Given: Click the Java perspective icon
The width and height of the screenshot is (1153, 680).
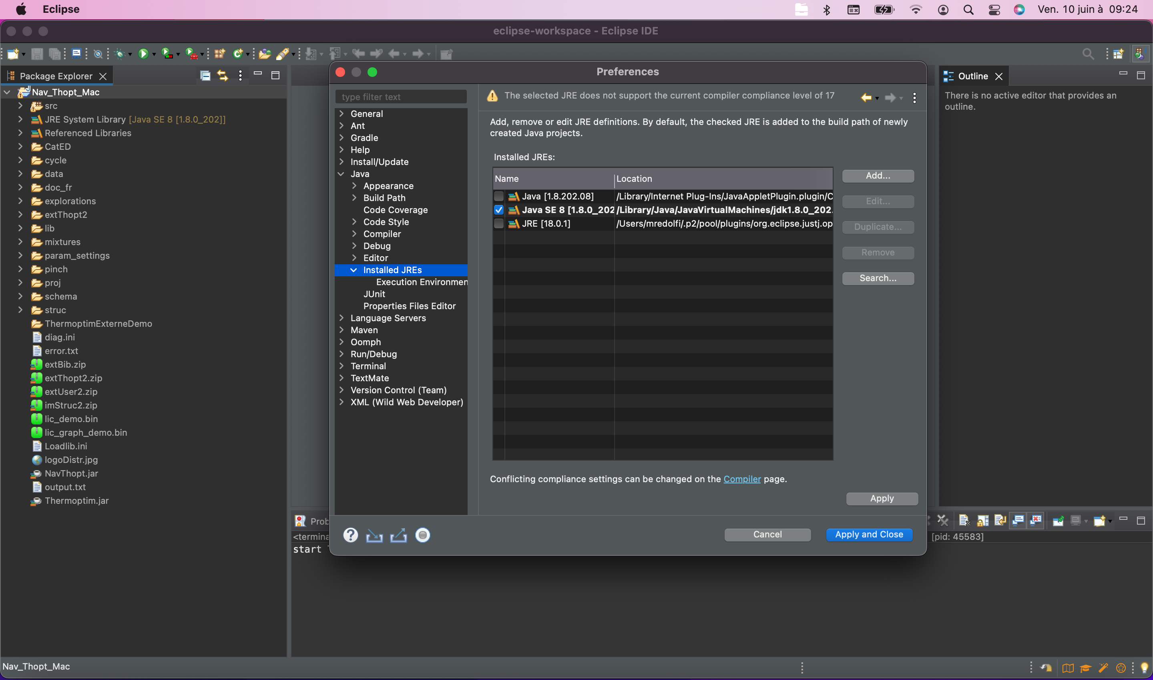Looking at the screenshot, I should pyautogui.click(x=1140, y=54).
